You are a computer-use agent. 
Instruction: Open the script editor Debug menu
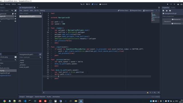point(42,11)
